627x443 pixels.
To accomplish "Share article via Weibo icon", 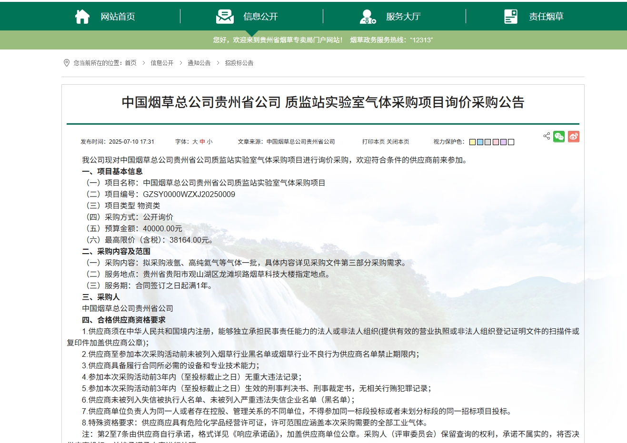I will [574, 137].
